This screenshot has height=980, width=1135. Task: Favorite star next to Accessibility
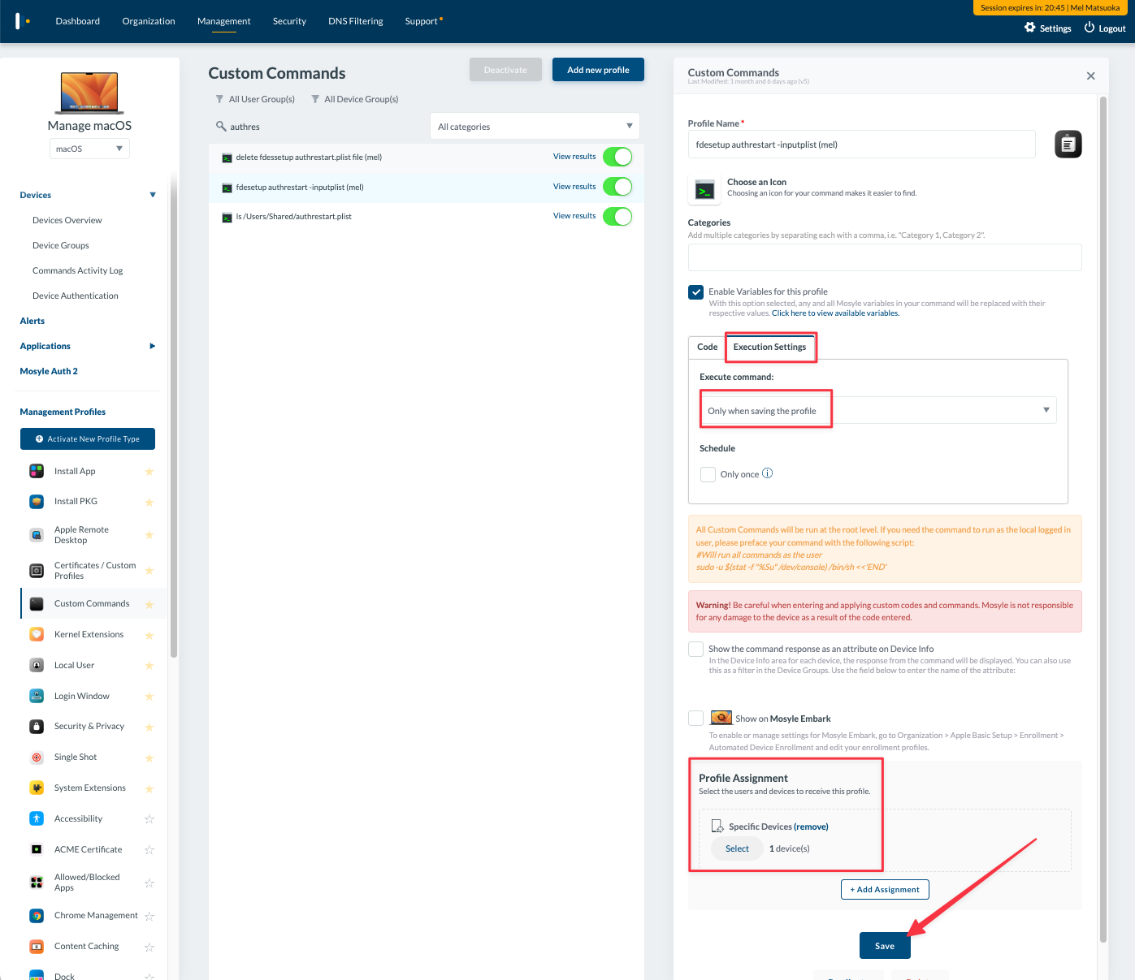149,819
